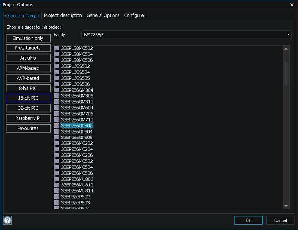The width and height of the screenshot is (298, 230).
Task: Select the 33EP256MU806 list entry name
Action: 77,179
